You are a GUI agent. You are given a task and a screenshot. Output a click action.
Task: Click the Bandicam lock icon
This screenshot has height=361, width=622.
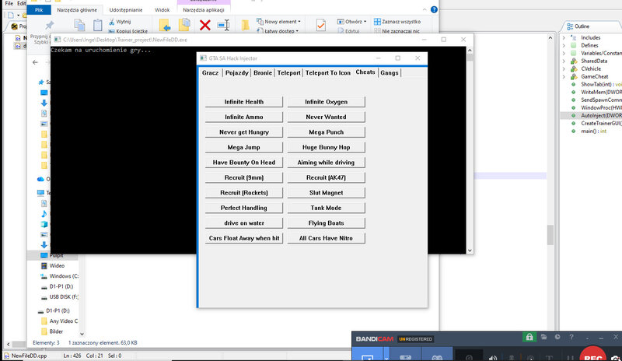(529, 337)
